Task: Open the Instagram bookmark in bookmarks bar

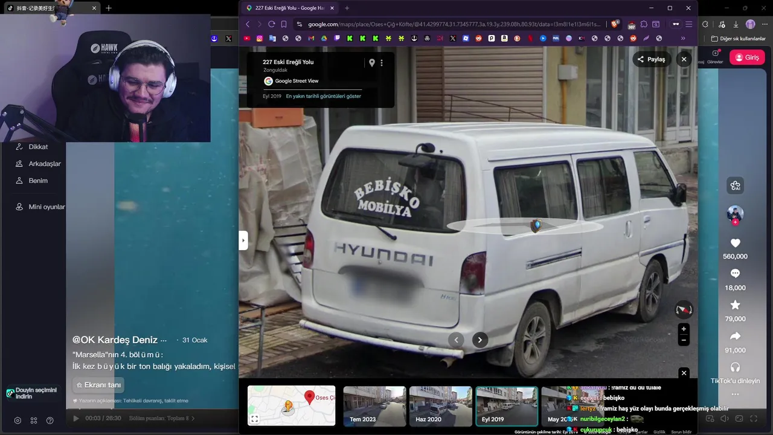Action: point(259,38)
